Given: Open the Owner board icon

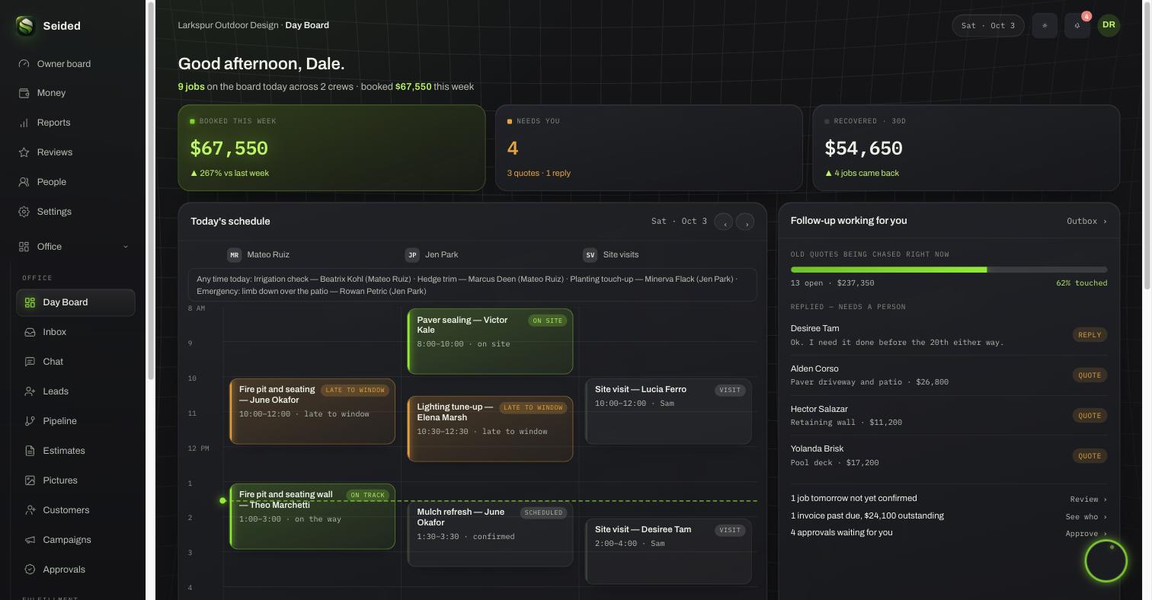Looking at the screenshot, I should pos(24,64).
